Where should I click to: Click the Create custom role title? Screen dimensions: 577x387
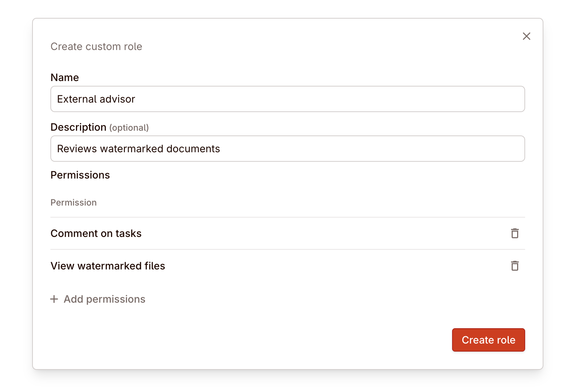pos(96,46)
